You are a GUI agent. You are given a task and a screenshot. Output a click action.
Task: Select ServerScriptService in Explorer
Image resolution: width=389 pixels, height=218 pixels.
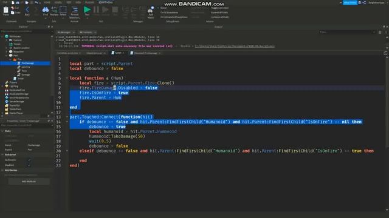19,97
